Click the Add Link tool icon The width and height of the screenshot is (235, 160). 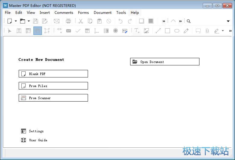point(59,30)
